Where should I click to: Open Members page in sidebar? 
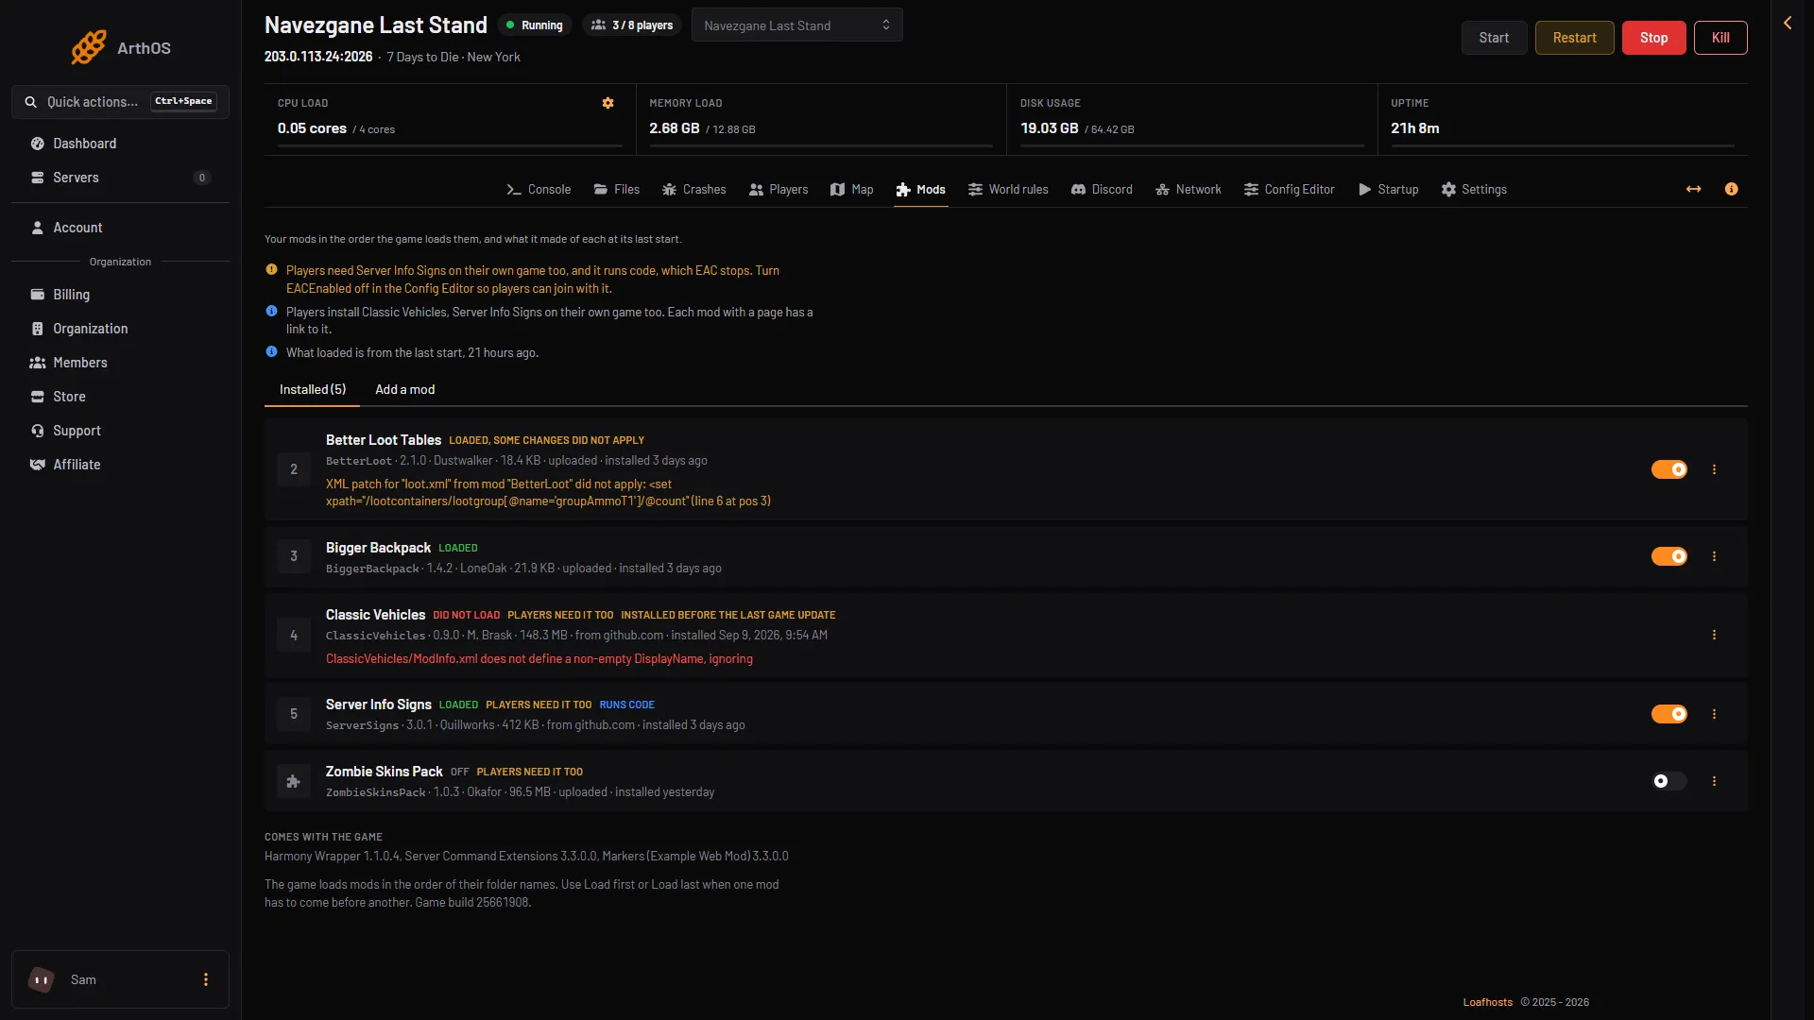(120, 363)
